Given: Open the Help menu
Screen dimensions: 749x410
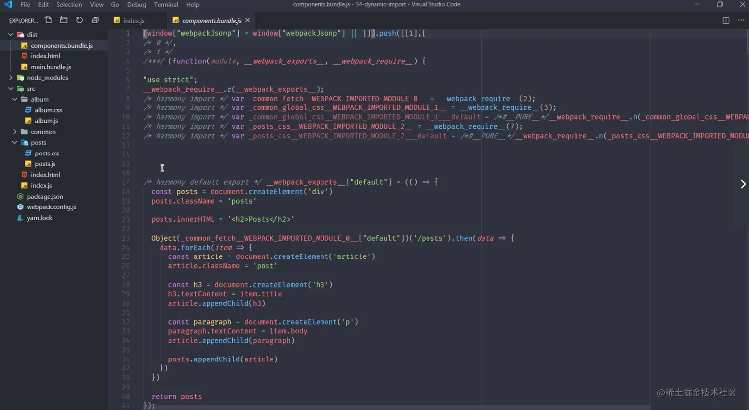Looking at the screenshot, I should pyautogui.click(x=193, y=4).
